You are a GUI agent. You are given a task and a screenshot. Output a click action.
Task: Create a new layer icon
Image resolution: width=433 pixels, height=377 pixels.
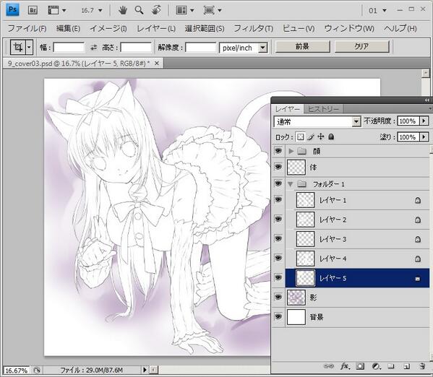406,366
